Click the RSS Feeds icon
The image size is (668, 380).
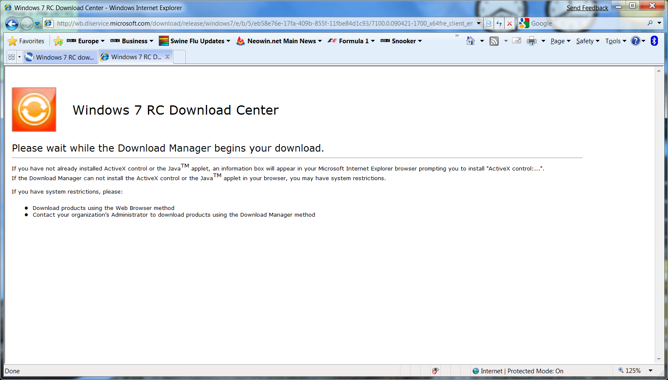point(494,41)
